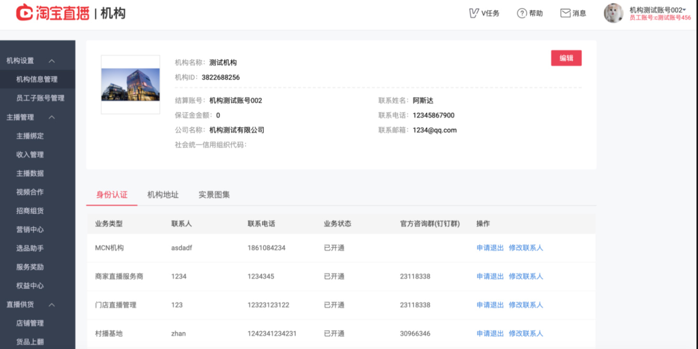
Task: Click 申请退出 for the MCN机构 row
Action: 490,248
